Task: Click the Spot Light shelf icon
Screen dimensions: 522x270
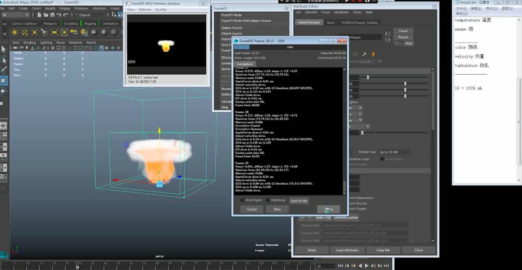Action: pos(45,32)
